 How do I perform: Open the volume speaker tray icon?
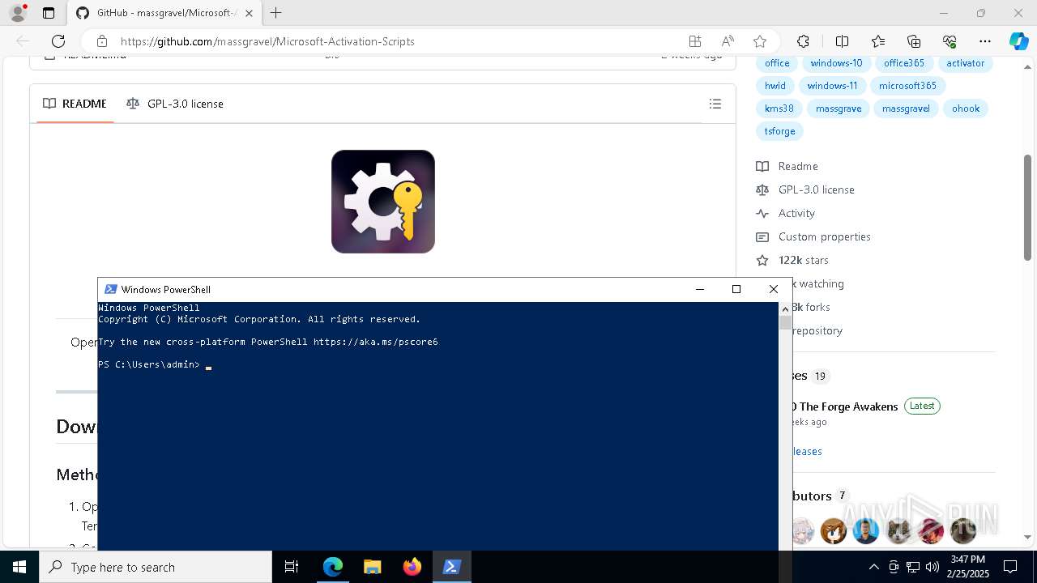click(x=932, y=567)
